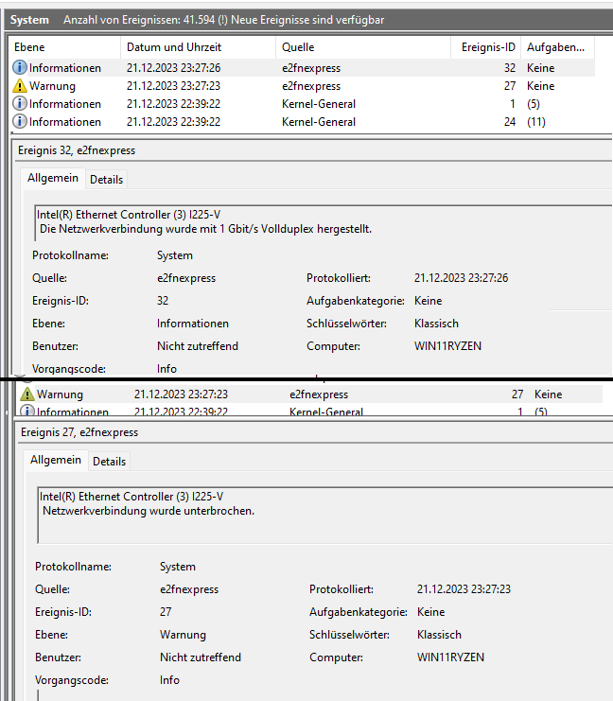Click the 'Ereignis 27, e2fnexpress' pane title
Viewport: 613px width, 701px height.
coord(79,432)
